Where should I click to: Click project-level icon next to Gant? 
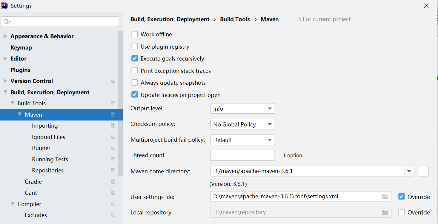113,193
